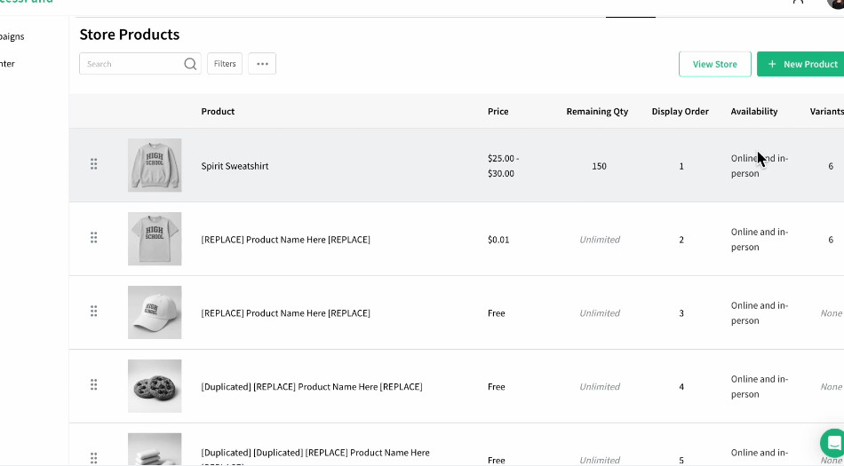This screenshot has height=466, width=844.
Task: Open the product name in display order 3 row
Action: (x=285, y=313)
